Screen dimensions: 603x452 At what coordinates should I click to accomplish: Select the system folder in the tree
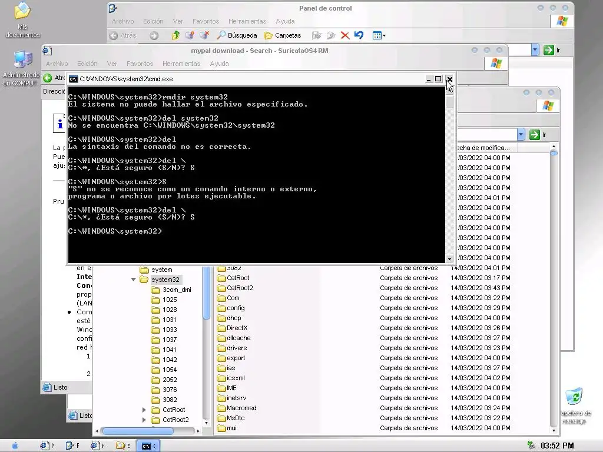pyautogui.click(x=161, y=270)
